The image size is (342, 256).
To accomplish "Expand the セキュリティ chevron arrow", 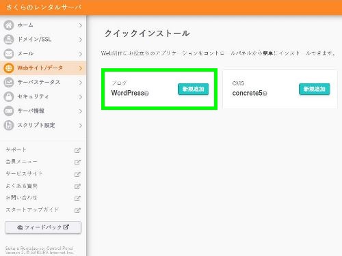I will point(80,97).
